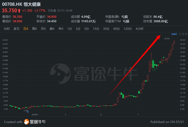Open the 月K monthly chart

pyautogui.click(x=43, y=29)
